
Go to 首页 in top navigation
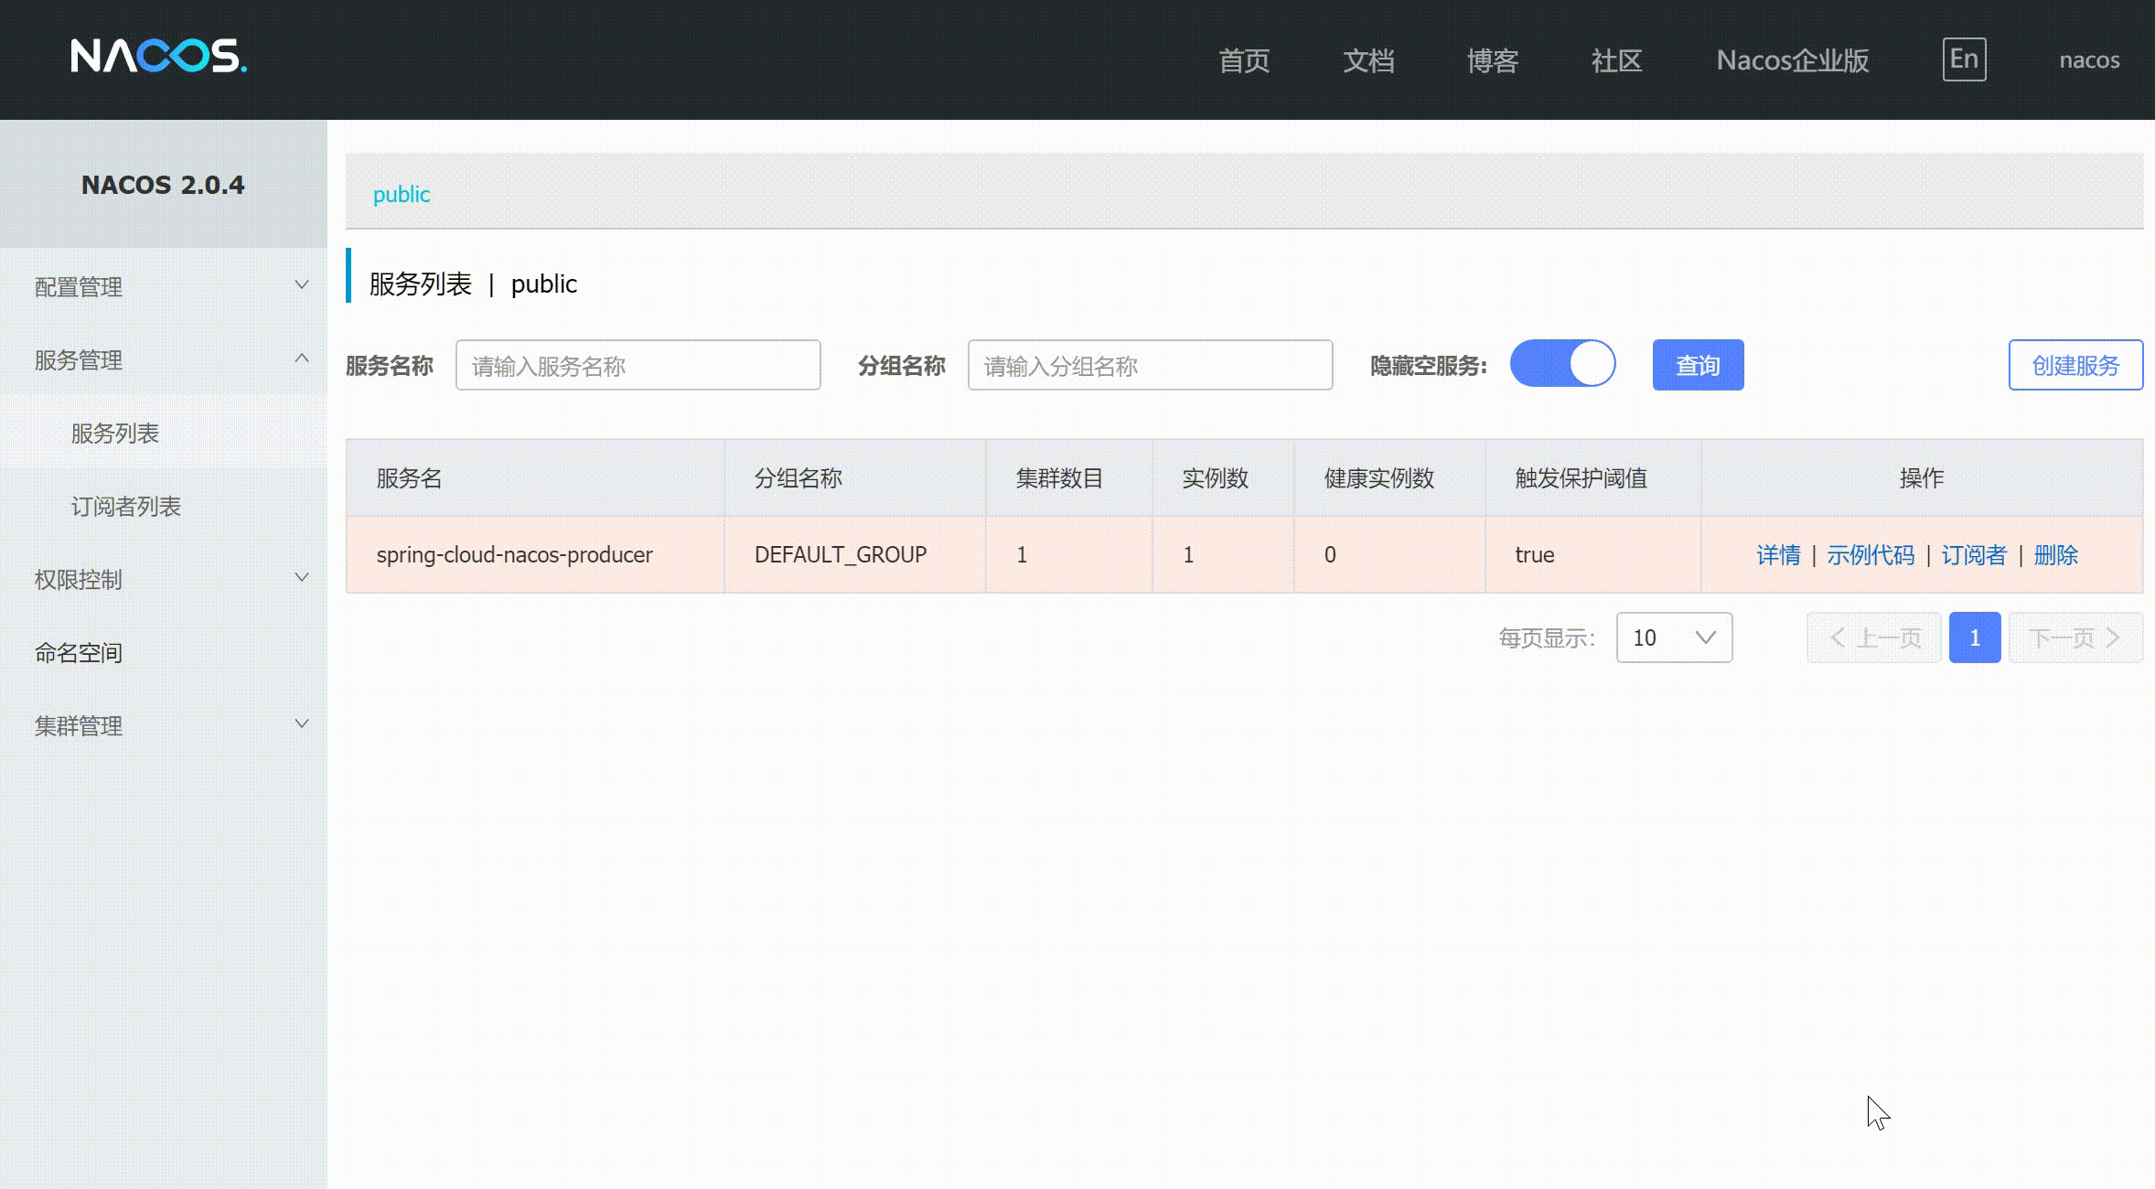(1244, 60)
